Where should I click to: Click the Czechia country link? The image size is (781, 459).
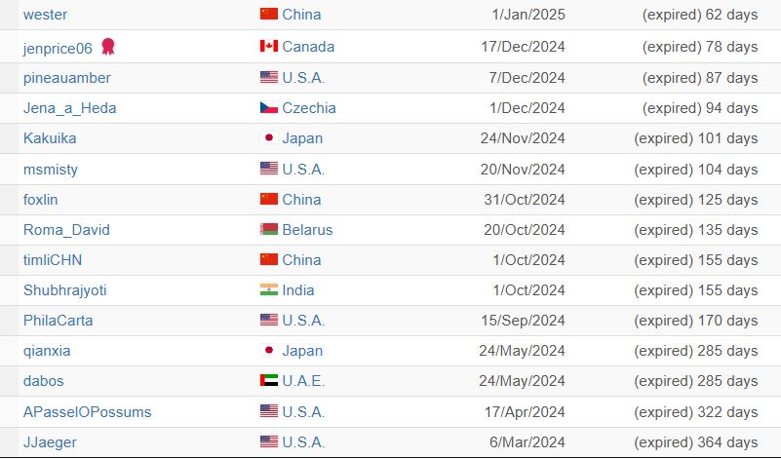309,108
